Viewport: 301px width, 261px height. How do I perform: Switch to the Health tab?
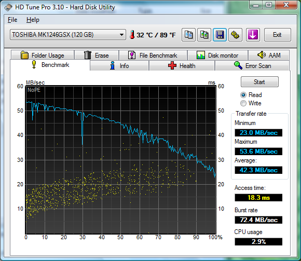[x=182, y=65]
